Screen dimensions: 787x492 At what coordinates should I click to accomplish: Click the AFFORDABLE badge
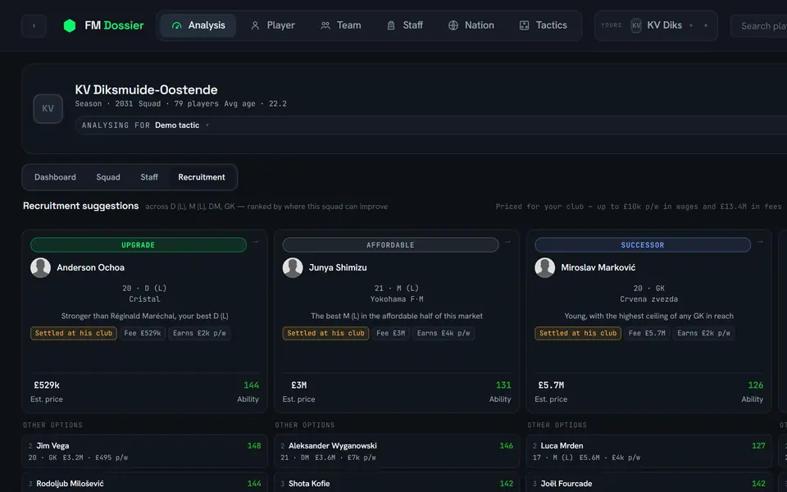(x=390, y=245)
